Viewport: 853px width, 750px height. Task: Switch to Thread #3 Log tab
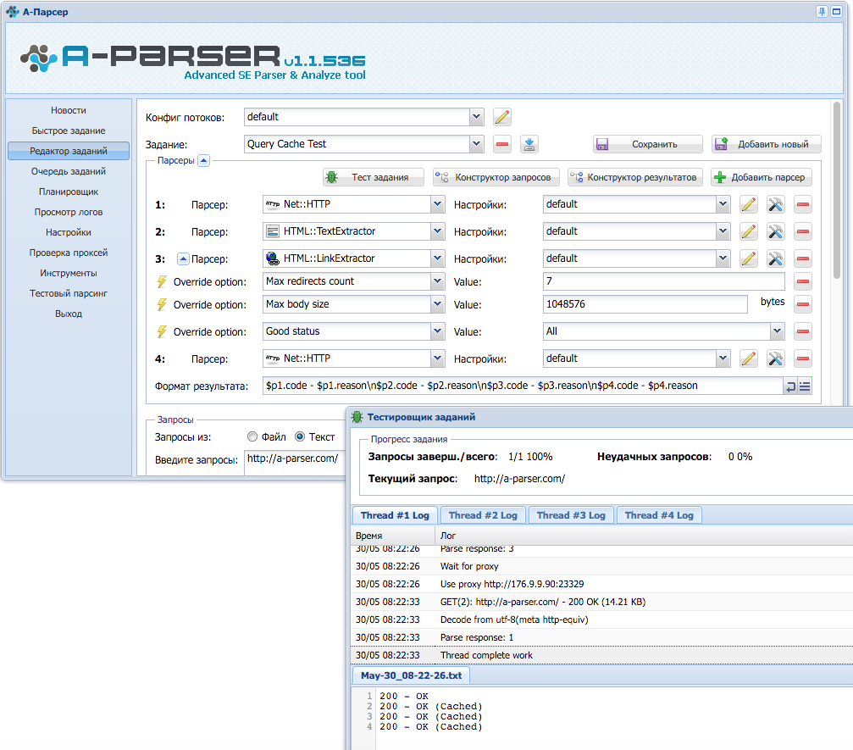coord(571,515)
